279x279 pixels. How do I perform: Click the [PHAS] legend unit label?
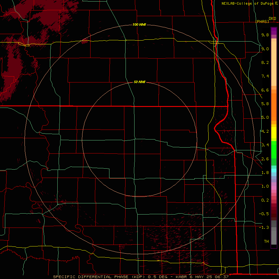[x=262, y=21]
